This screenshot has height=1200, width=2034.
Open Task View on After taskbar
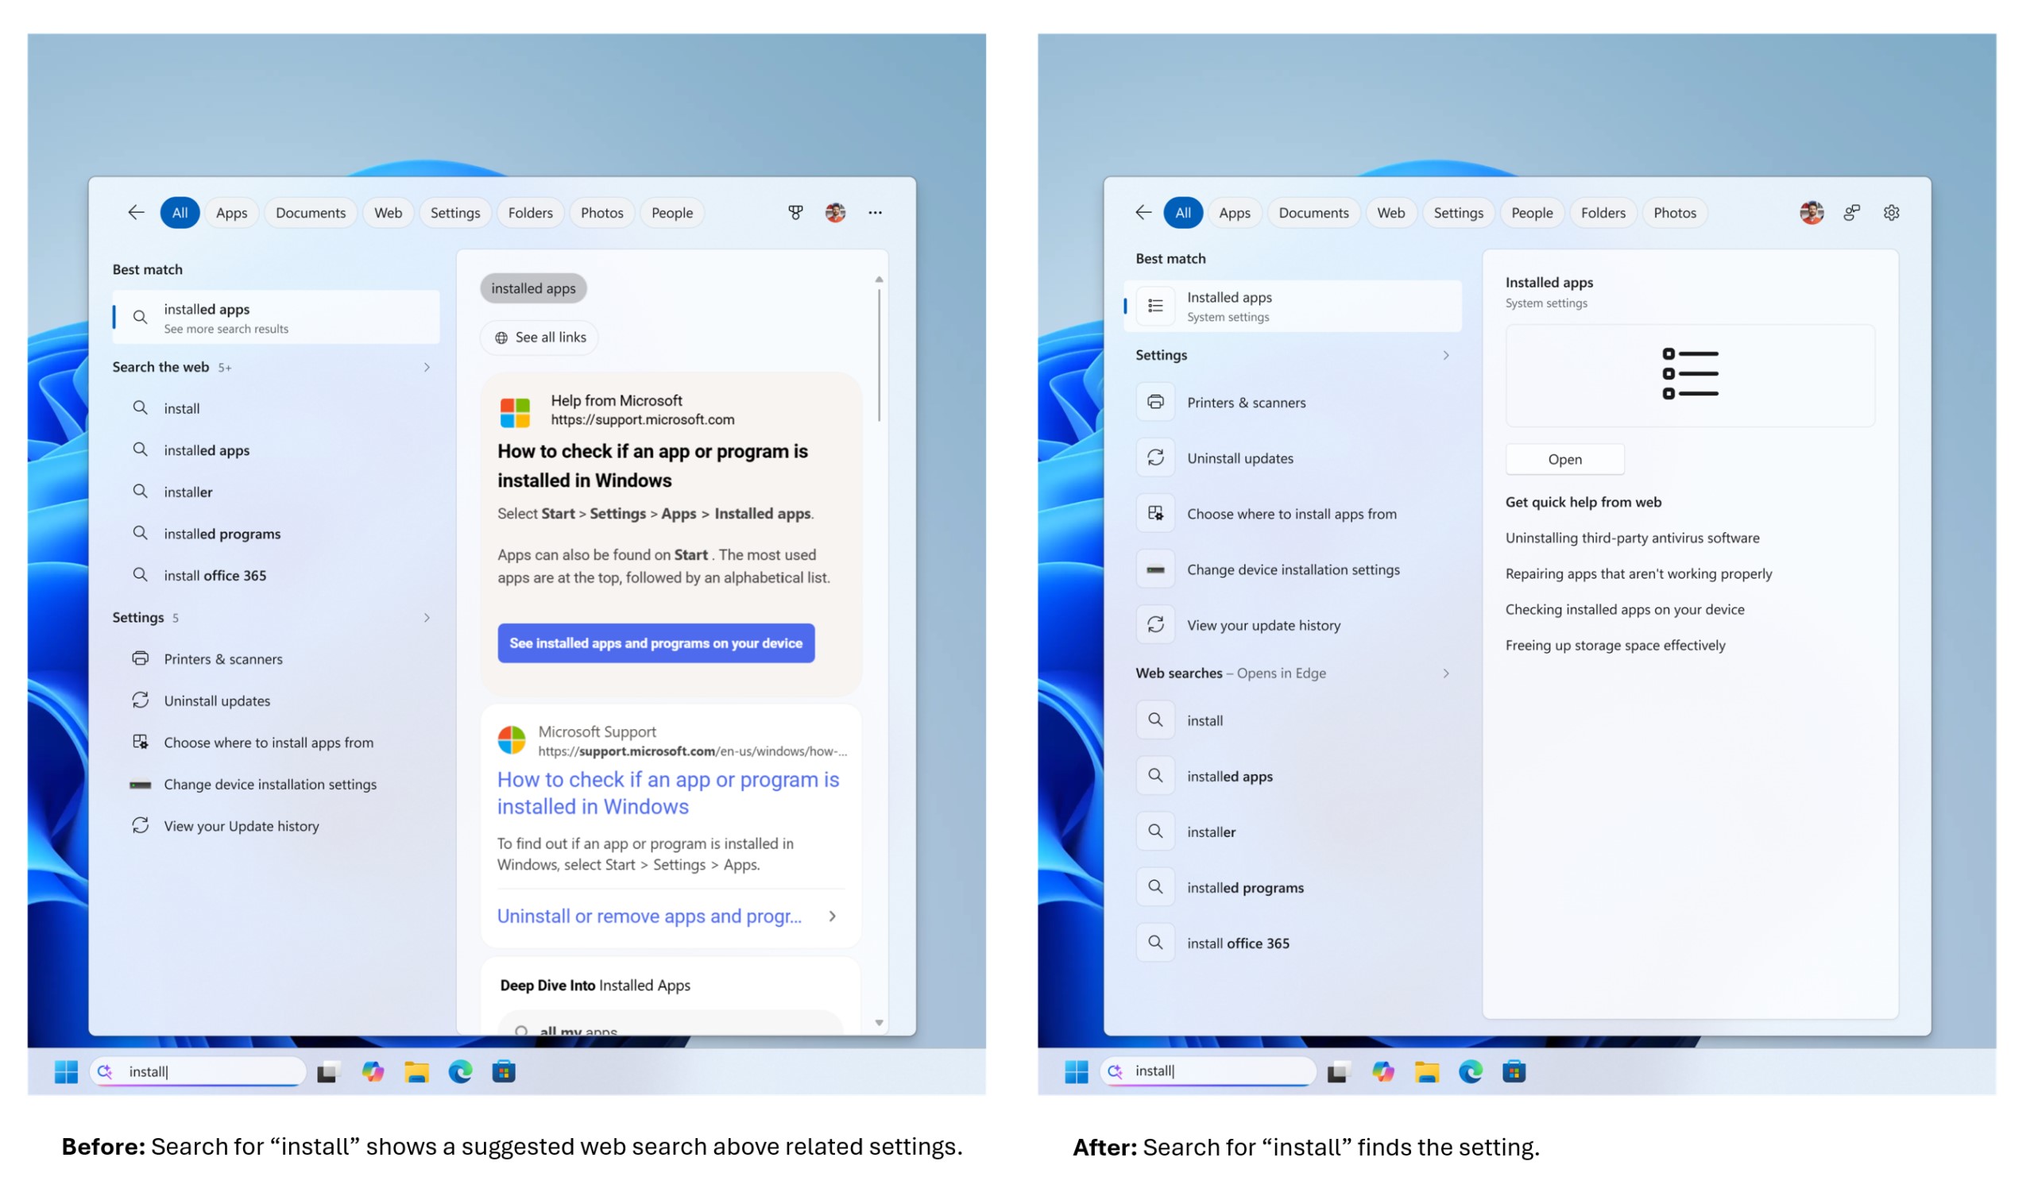(1338, 1072)
